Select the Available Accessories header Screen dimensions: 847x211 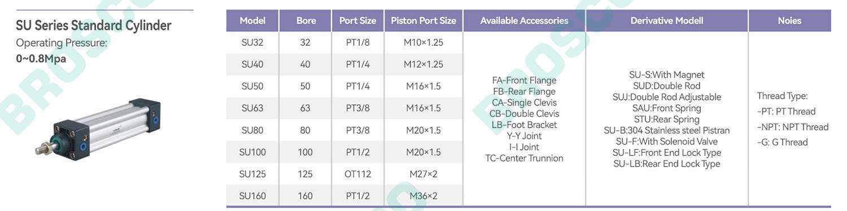pyautogui.click(x=525, y=21)
